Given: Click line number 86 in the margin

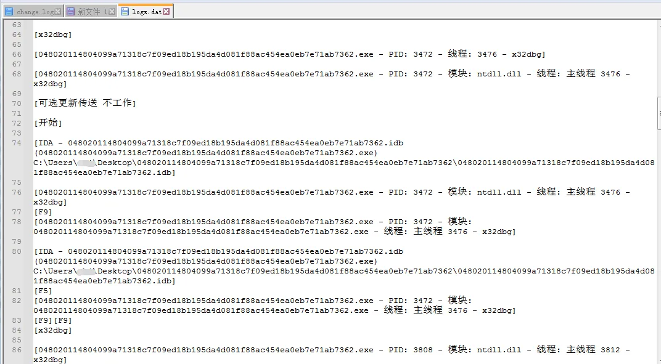Looking at the screenshot, I should click(17, 350).
